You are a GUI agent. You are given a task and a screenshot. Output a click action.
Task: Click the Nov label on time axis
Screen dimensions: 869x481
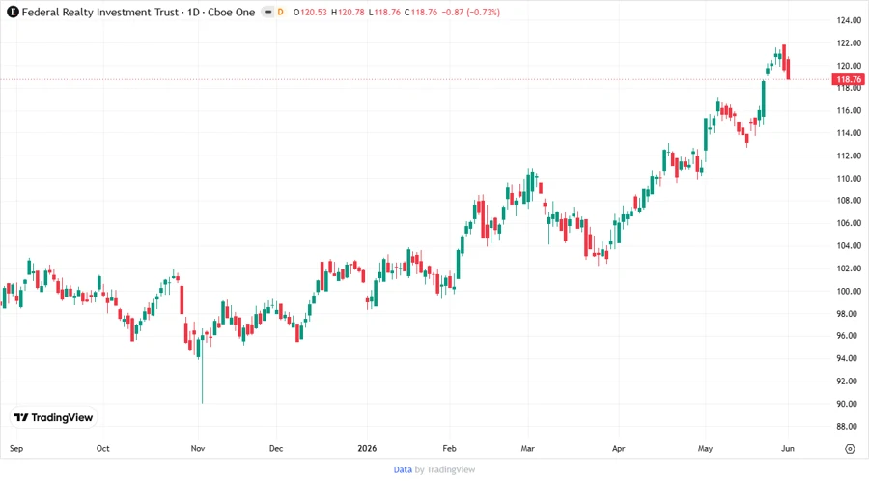tap(198, 449)
